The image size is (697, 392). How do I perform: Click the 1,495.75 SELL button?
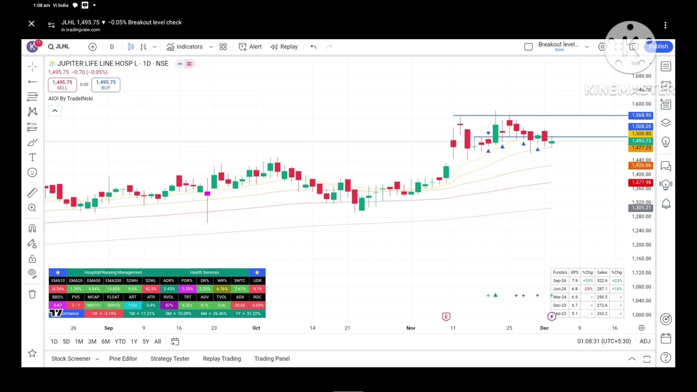coord(62,84)
